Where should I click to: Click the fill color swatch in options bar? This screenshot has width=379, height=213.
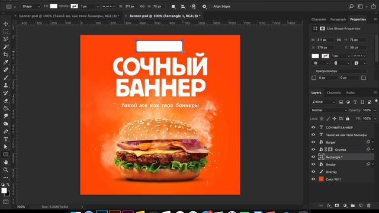tap(53, 7)
